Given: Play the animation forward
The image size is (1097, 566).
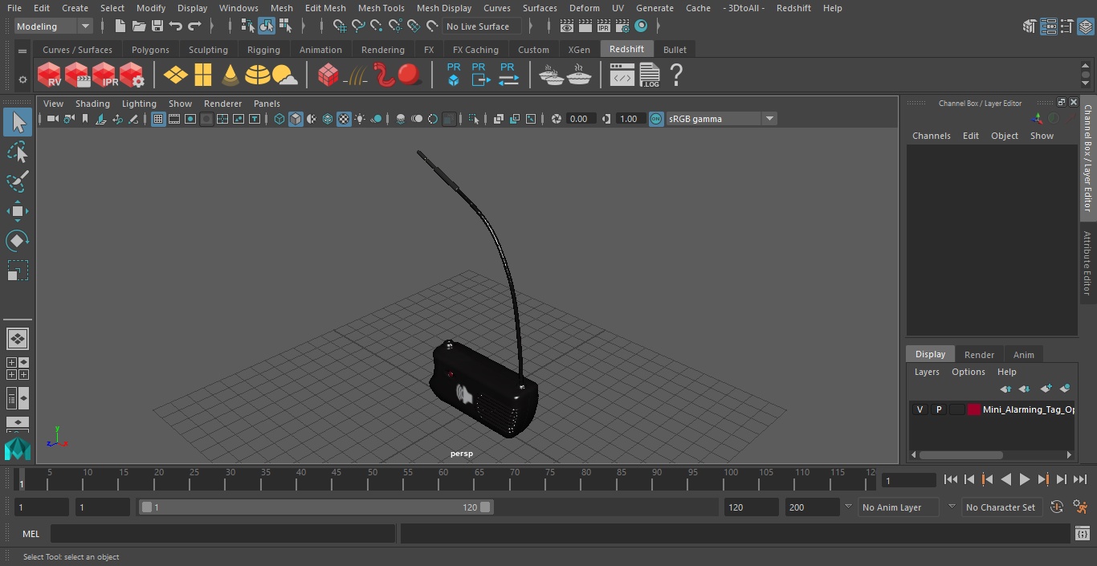Looking at the screenshot, I should coord(1025,479).
